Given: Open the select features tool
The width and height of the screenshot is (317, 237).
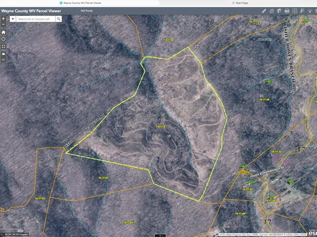Looking at the screenshot, I should tap(302, 11).
